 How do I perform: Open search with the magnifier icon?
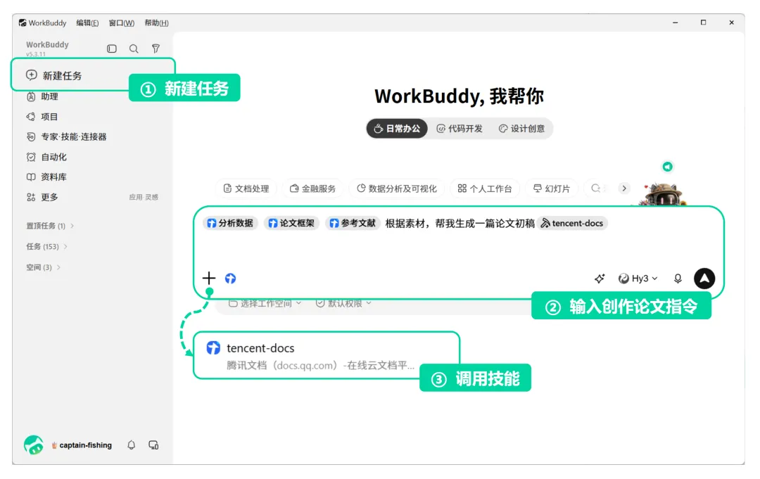coord(134,49)
